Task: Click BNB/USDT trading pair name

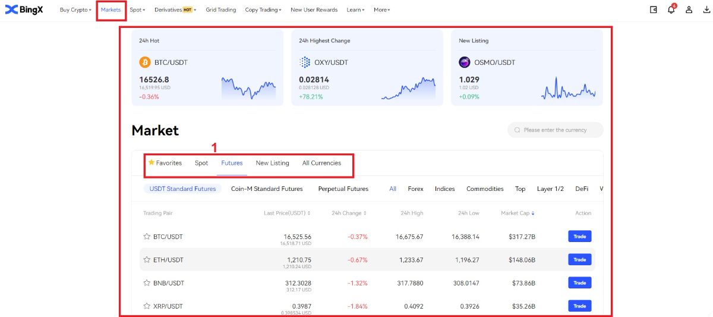Action: (169, 283)
